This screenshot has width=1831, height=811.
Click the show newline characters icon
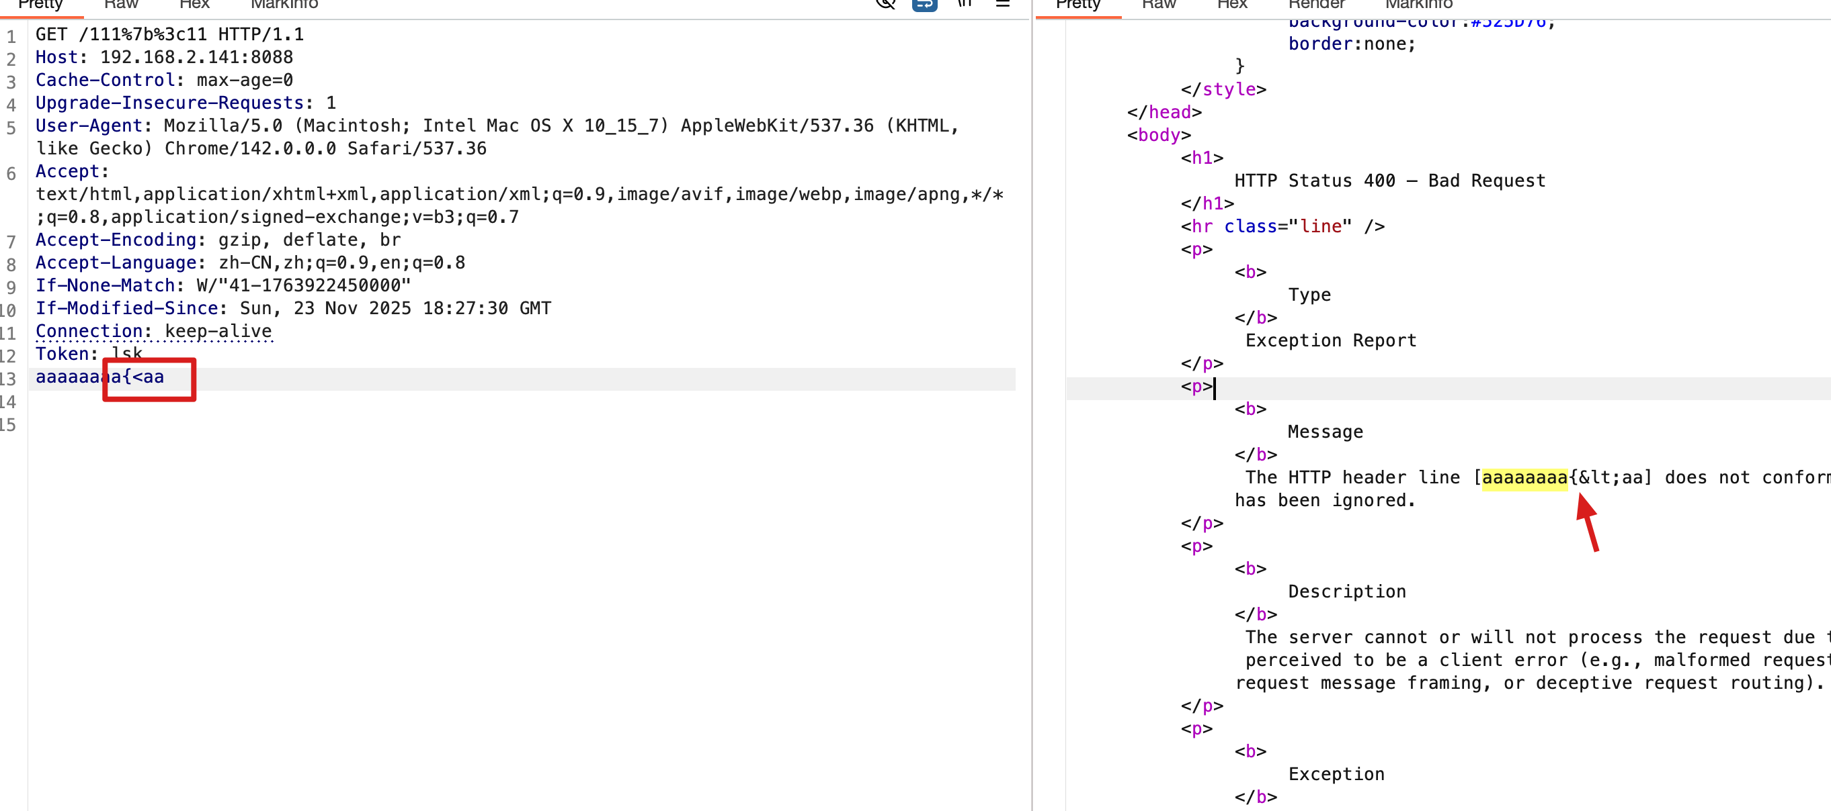point(964,3)
